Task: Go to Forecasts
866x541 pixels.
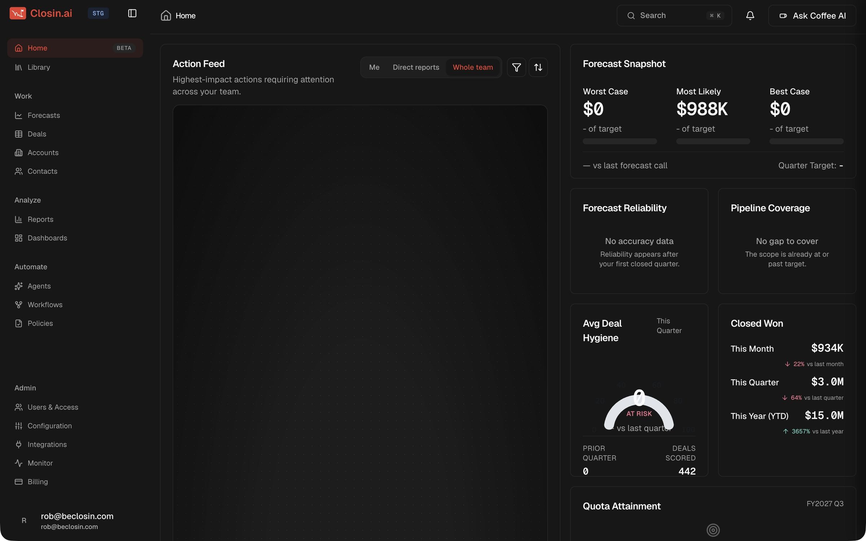Action: (x=75, y=115)
